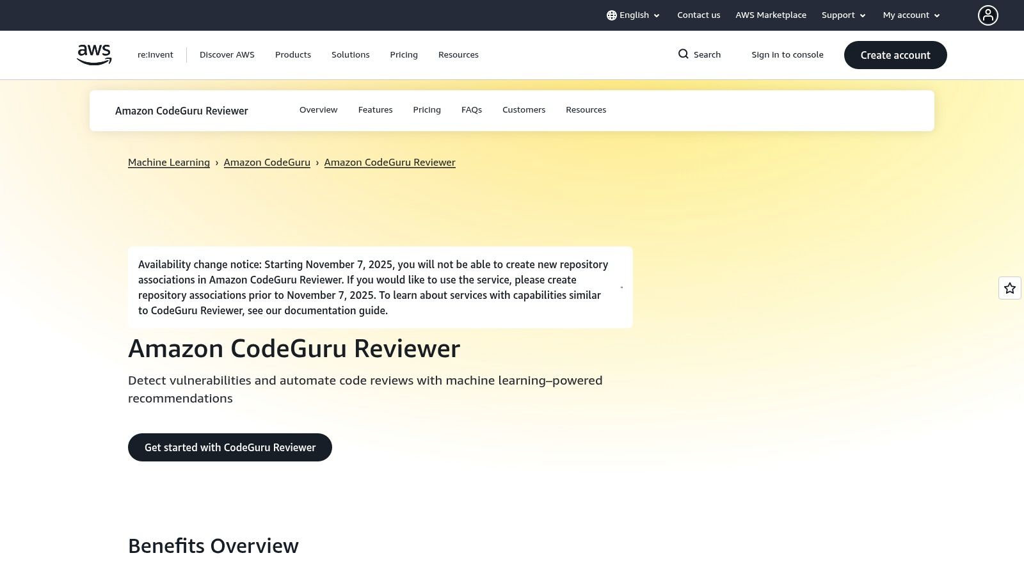Click the star feedback icon at right edge
1024x576 pixels.
click(x=1010, y=288)
